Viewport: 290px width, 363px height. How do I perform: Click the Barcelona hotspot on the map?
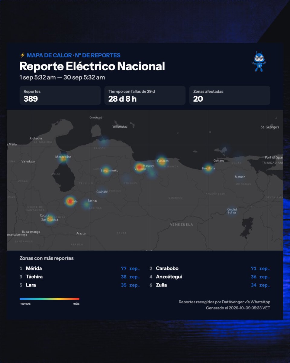(208, 168)
